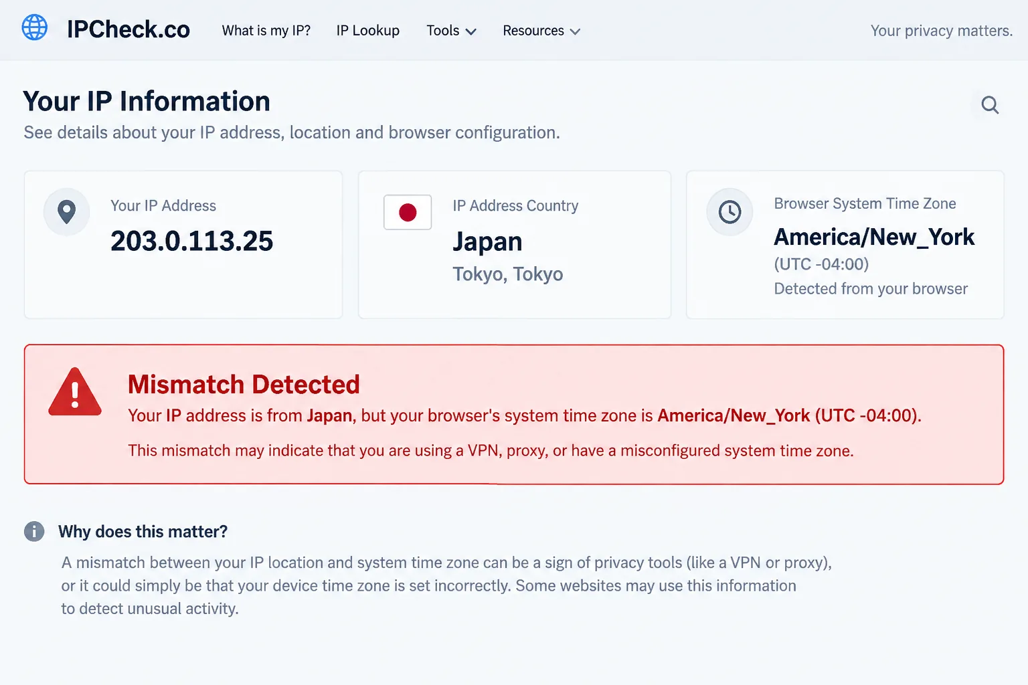The width and height of the screenshot is (1028, 685).
Task: Click the location pin icon beside IP address
Action: pos(66,212)
